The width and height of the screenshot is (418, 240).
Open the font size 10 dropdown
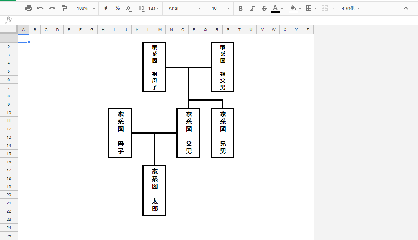pyautogui.click(x=220, y=8)
